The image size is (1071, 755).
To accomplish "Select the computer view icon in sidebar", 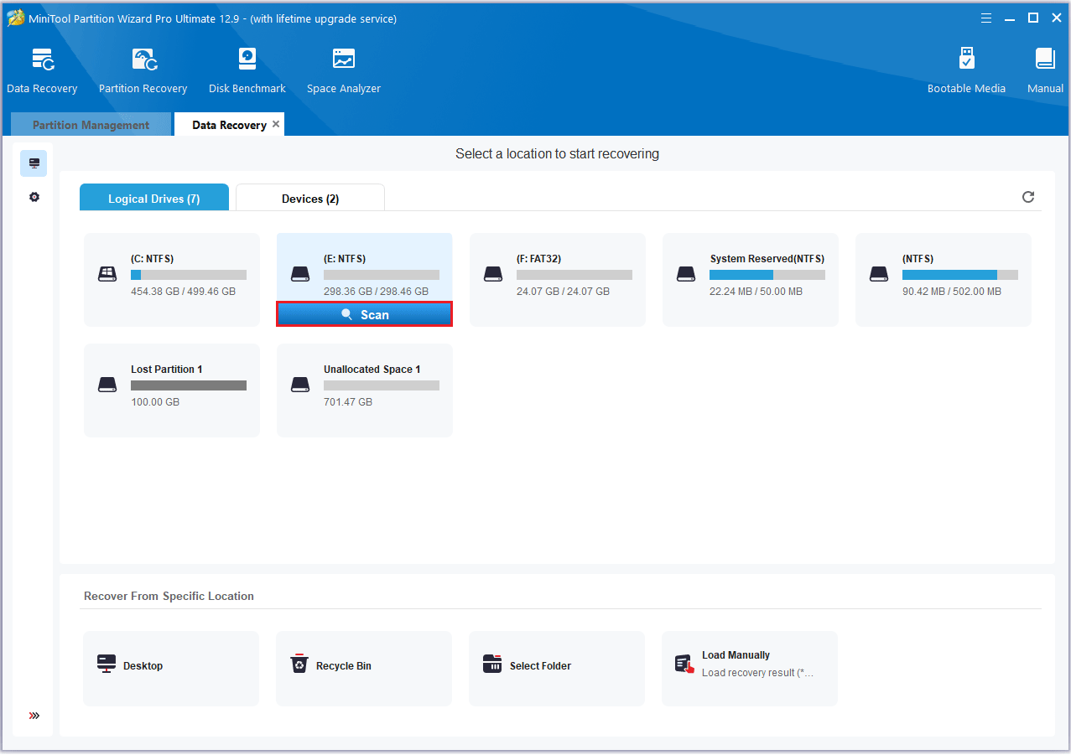I will (34, 163).
